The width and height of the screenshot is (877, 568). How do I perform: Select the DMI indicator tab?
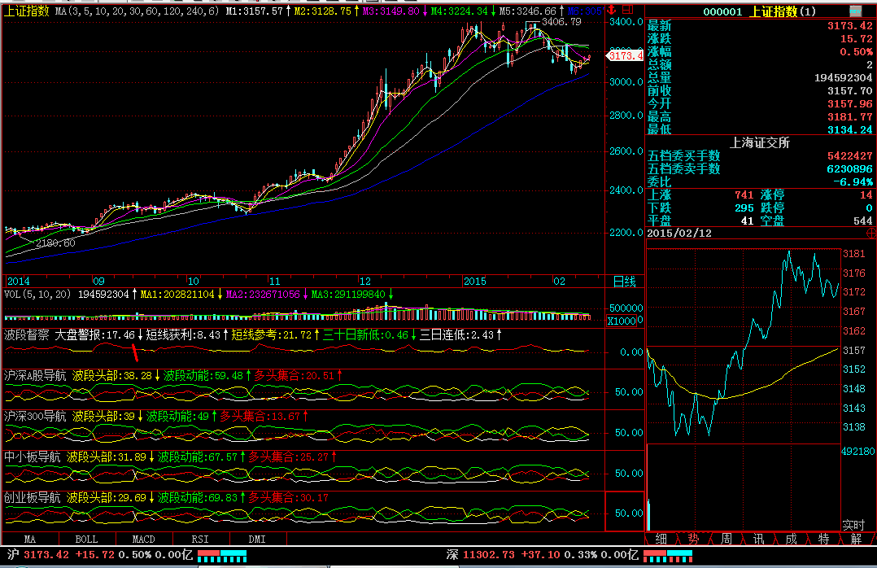257,539
